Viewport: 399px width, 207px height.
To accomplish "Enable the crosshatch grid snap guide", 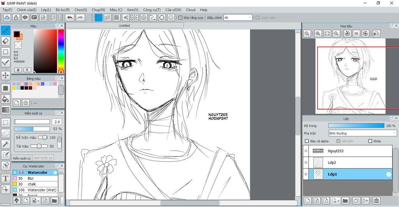I will [x=117, y=17].
